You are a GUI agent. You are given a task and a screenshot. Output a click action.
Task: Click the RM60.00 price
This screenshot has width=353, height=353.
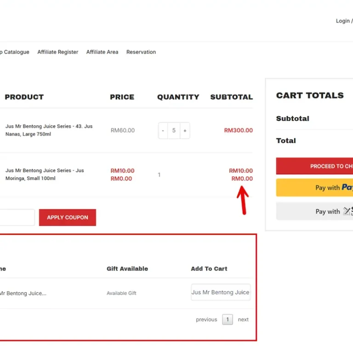[x=123, y=131]
